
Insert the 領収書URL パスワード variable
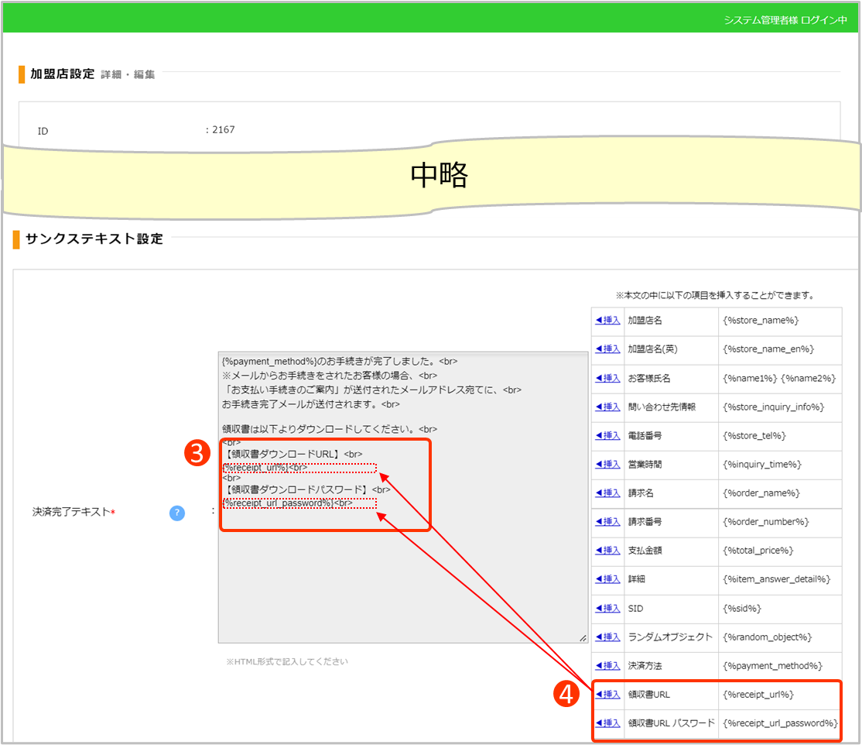click(x=607, y=723)
